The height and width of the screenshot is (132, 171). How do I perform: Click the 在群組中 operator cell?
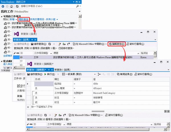coord(83,93)
